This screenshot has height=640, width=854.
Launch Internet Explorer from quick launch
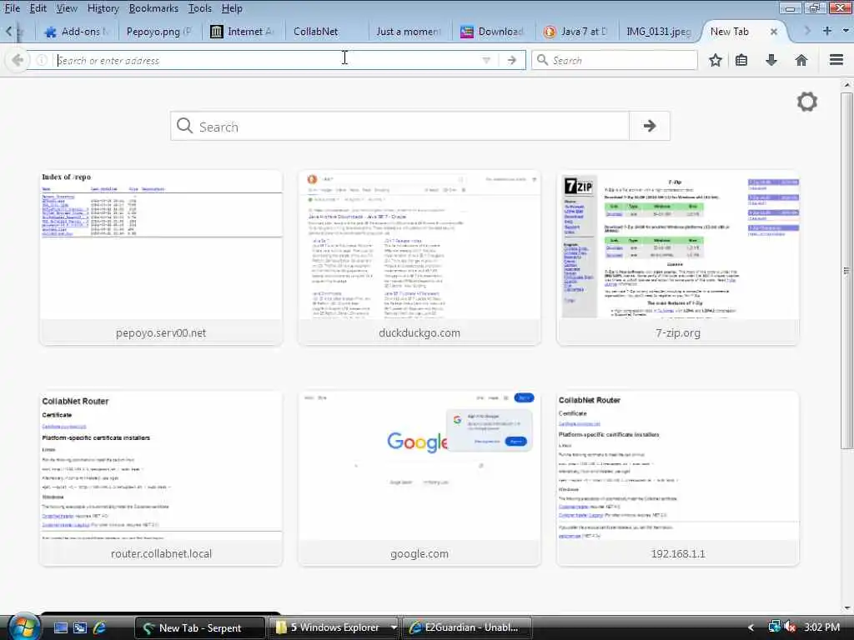99,627
